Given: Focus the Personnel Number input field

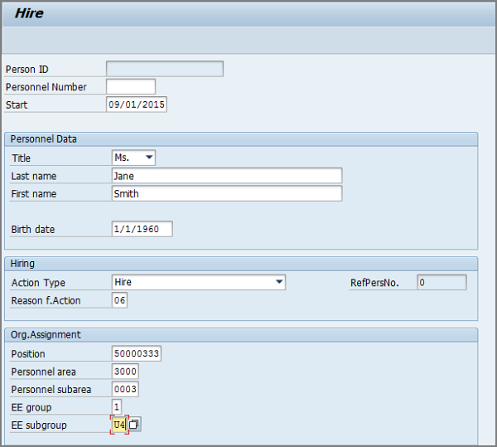Looking at the screenshot, I should pos(131,86).
